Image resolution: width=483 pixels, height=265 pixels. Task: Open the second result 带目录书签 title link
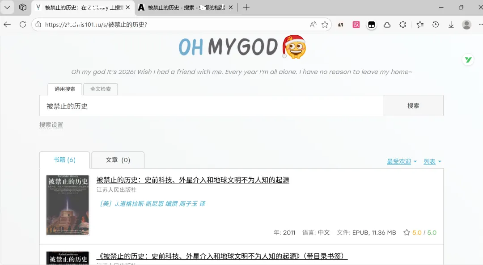(x=222, y=256)
